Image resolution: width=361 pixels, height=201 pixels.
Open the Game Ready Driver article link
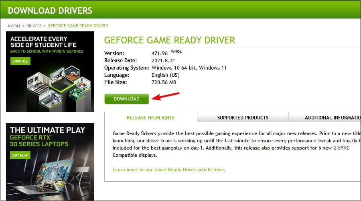pos(169,170)
